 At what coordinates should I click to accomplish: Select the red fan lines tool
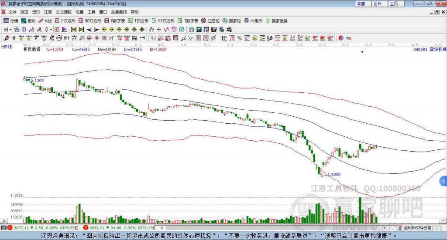point(161,38)
